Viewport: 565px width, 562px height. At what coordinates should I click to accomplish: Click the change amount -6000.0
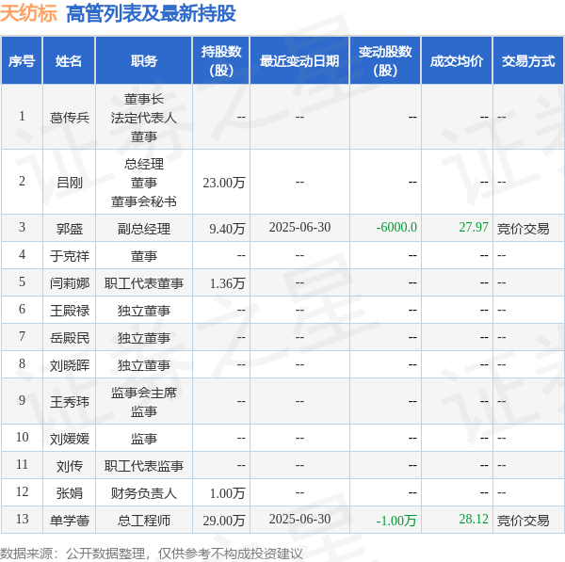pyautogui.click(x=396, y=227)
